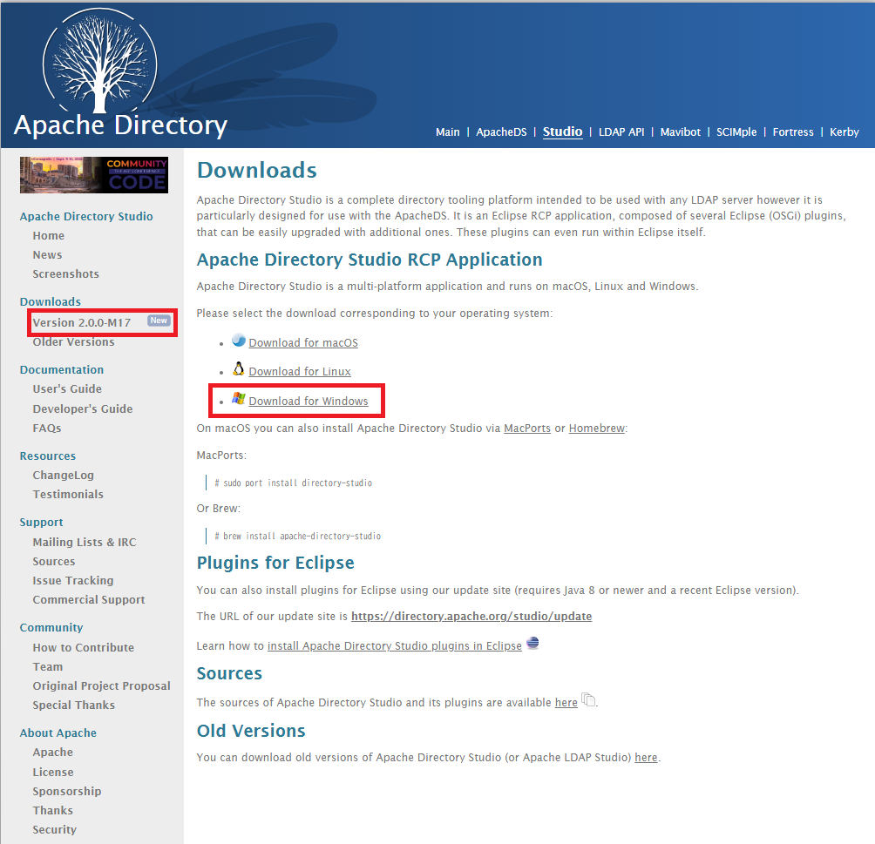875x844 pixels.
Task: Open the Sponsorship page
Action: 67,791
